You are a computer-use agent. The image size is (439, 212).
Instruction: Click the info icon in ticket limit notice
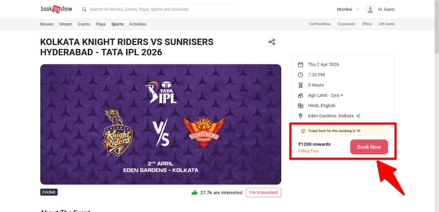point(304,131)
